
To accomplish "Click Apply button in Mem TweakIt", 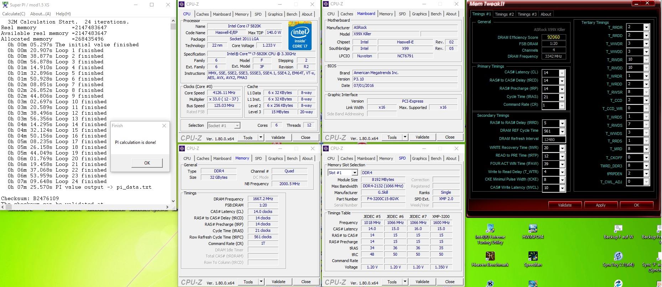I will [601, 205].
